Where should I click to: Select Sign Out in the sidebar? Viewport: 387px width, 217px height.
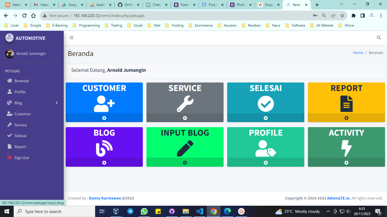[x=22, y=158]
